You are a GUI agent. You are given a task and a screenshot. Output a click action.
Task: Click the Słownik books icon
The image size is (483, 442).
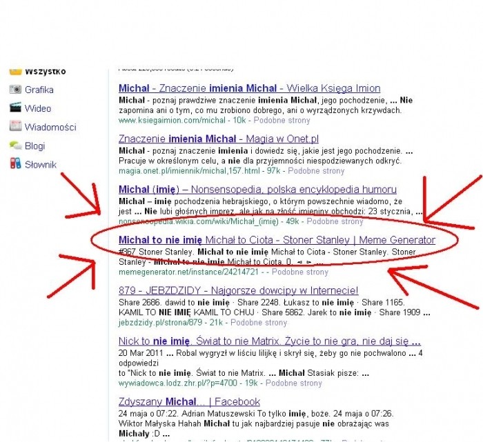pyautogui.click(x=14, y=164)
